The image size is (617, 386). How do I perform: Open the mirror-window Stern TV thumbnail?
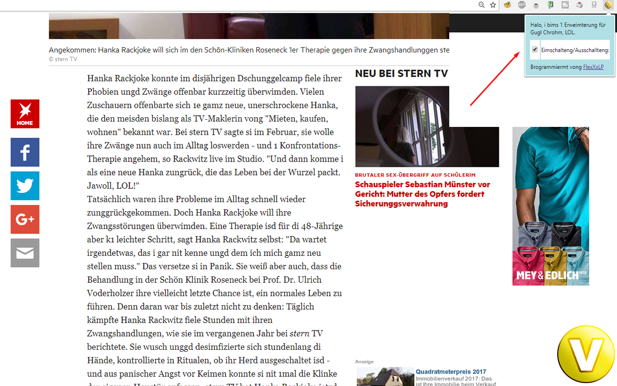427,126
